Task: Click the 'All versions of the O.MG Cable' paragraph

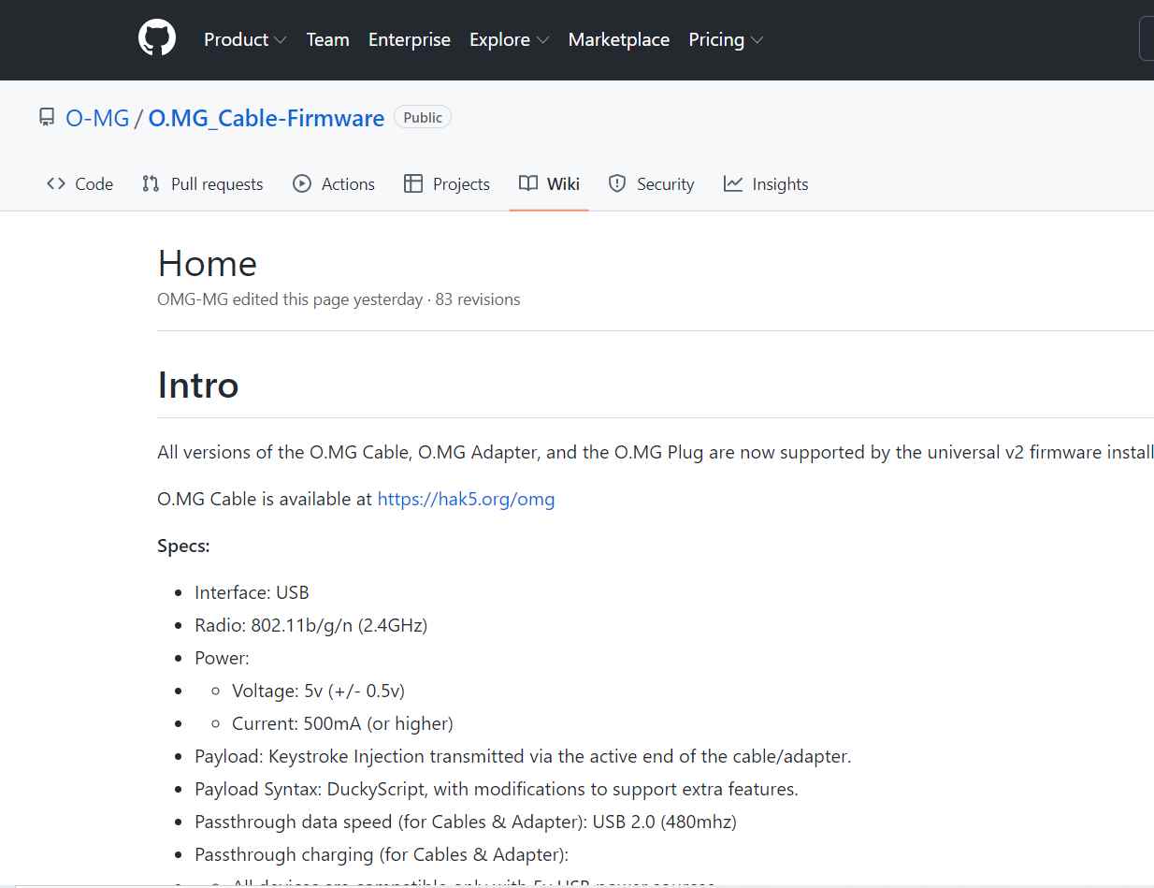Action: (x=655, y=452)
